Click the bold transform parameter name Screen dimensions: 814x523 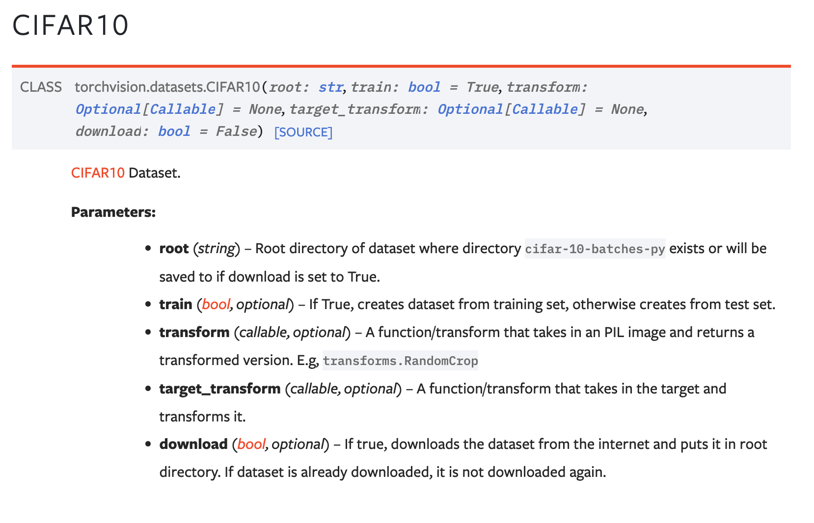coord(194,332)
